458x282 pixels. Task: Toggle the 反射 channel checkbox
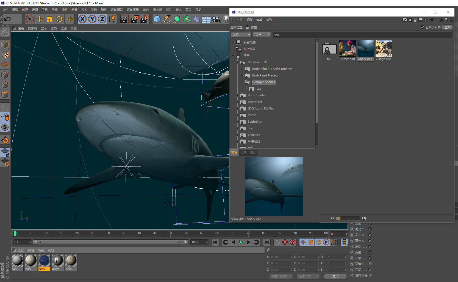(370, 252)
